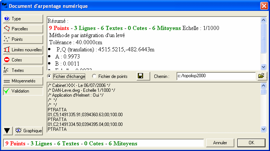Viewport: 270px width, 151px height.
Task: Open the Textes section
Action: coord(23,70)
